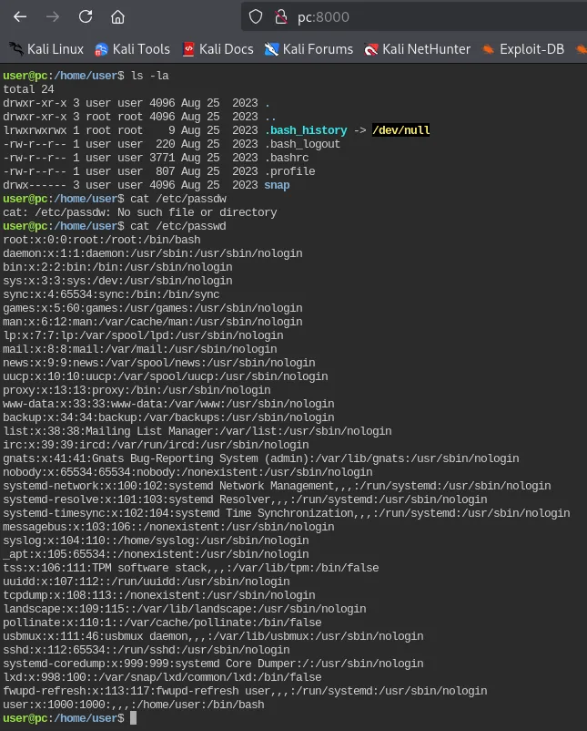Click the root:x:0:0 passwd line

[x=102, y=240]
